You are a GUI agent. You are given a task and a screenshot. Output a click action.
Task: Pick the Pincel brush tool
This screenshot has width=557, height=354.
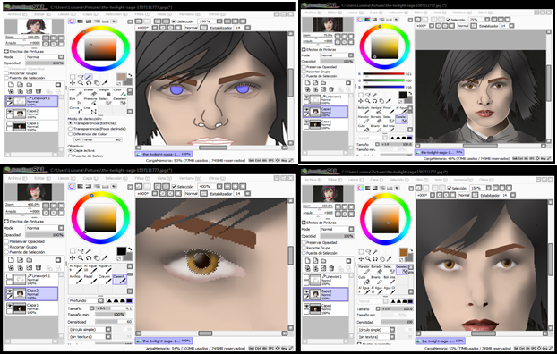pyautogui.click(x=389, y=110)
